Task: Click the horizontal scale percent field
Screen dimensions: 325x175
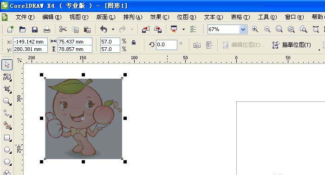Action: point(110,42)
